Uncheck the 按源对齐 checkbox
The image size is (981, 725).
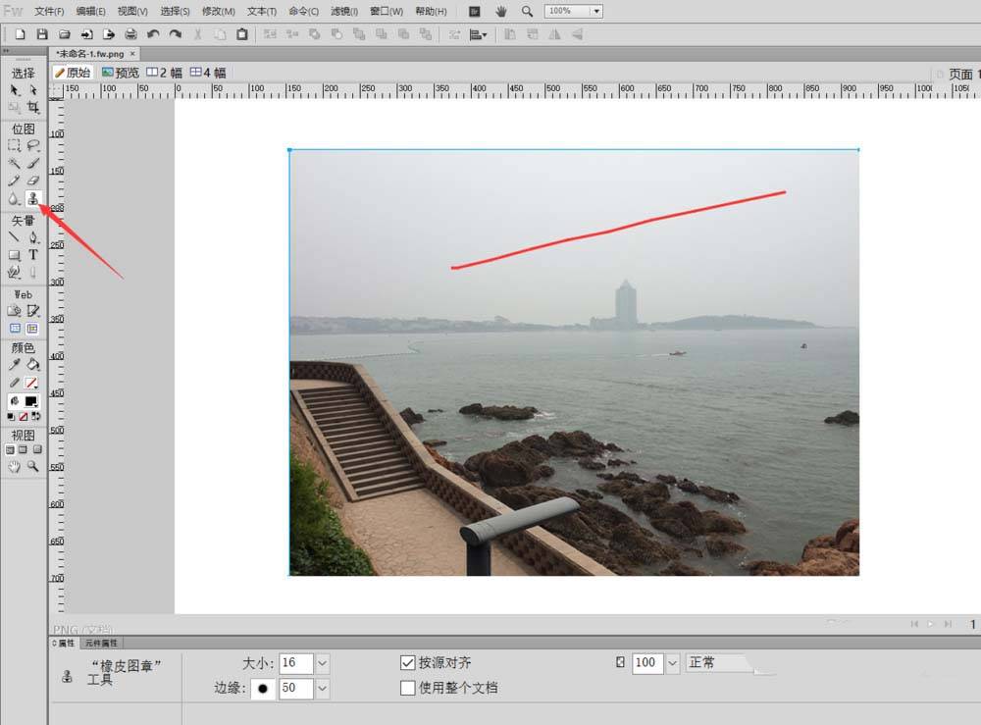pos(408,663)
